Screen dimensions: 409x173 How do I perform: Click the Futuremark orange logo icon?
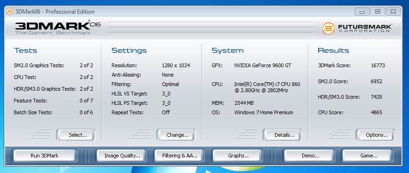(x=328, y=28)
